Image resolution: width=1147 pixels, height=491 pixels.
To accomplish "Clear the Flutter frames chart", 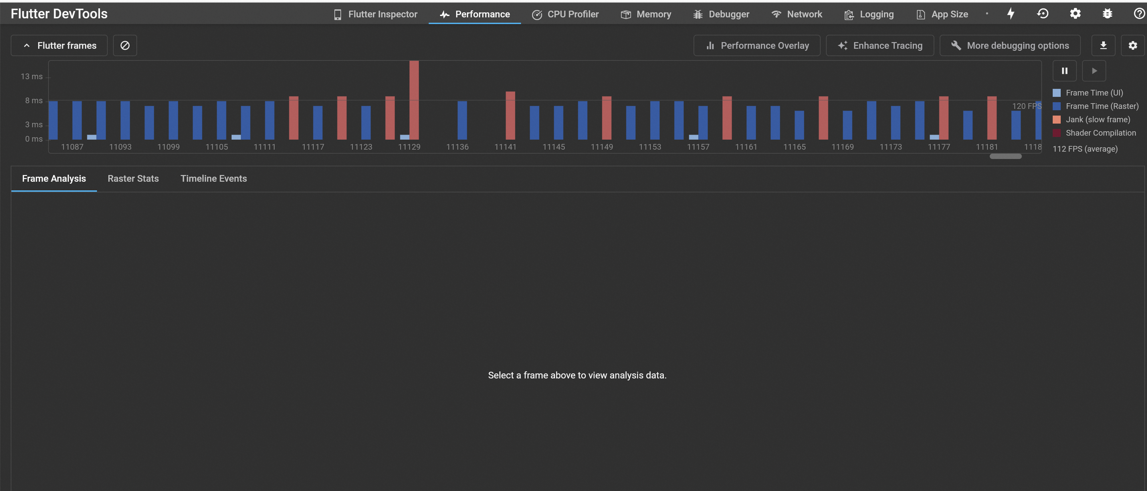I will pos(125,45).
